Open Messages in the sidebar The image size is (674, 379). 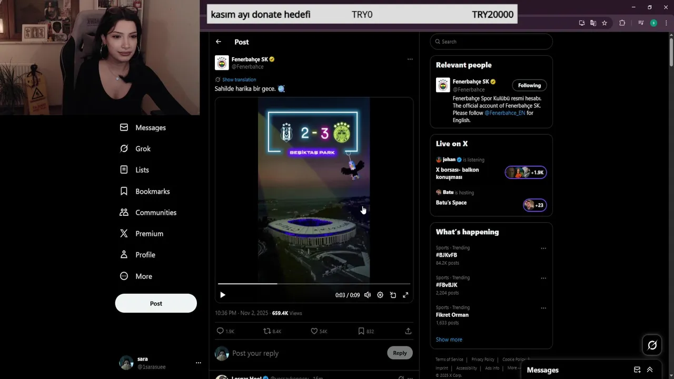tap(143, 127)
